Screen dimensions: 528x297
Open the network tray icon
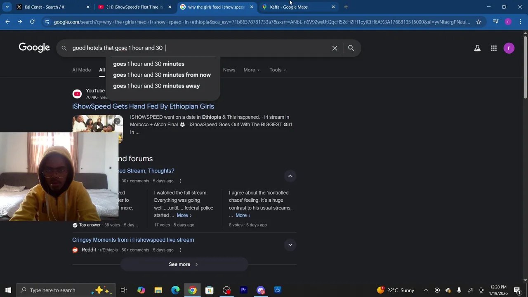coord(470,290)
